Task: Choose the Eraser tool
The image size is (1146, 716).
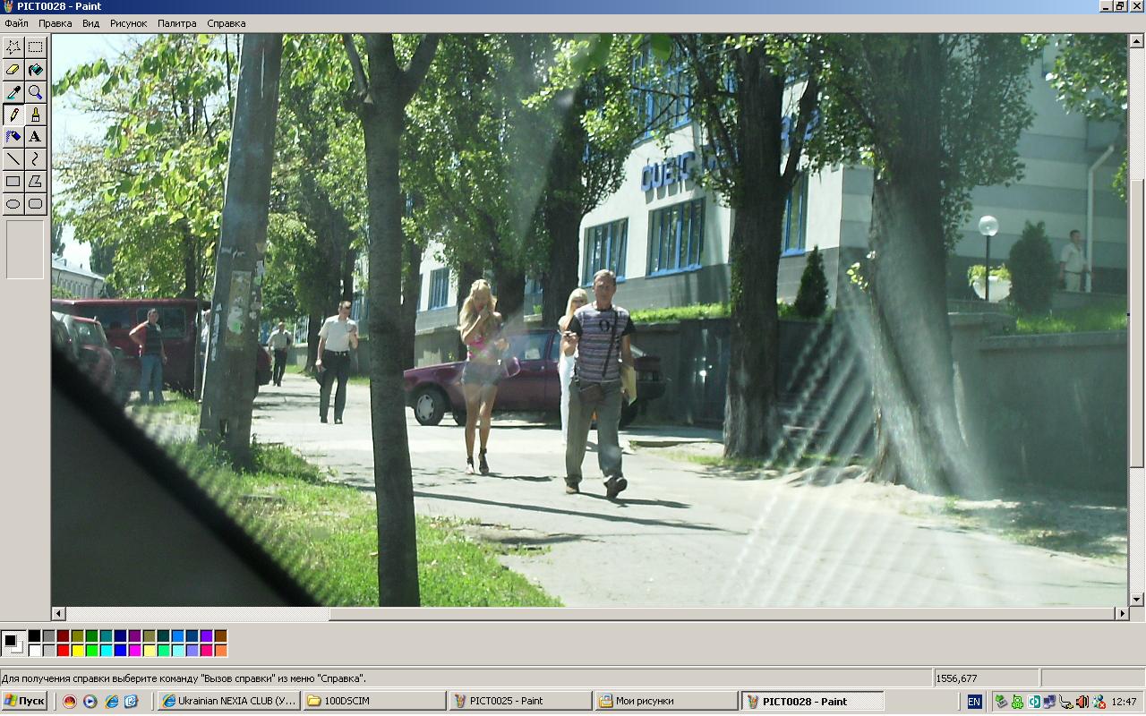Action: coord(13,69)
